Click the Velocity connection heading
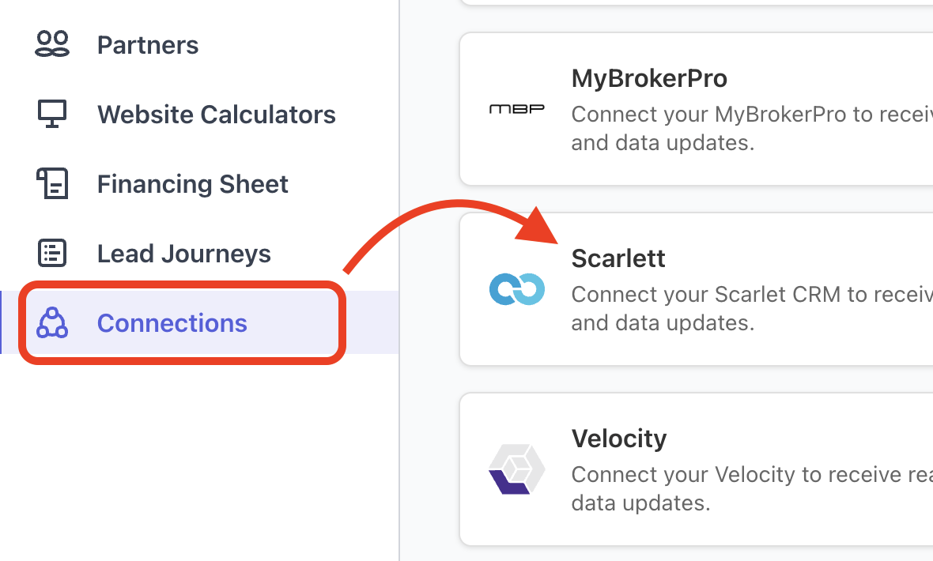This screenshot has height=561, width=933. pyautogui.click(x=619, y=439)
